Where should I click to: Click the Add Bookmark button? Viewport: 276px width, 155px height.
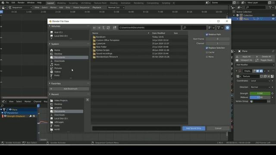tap(69, 89)
